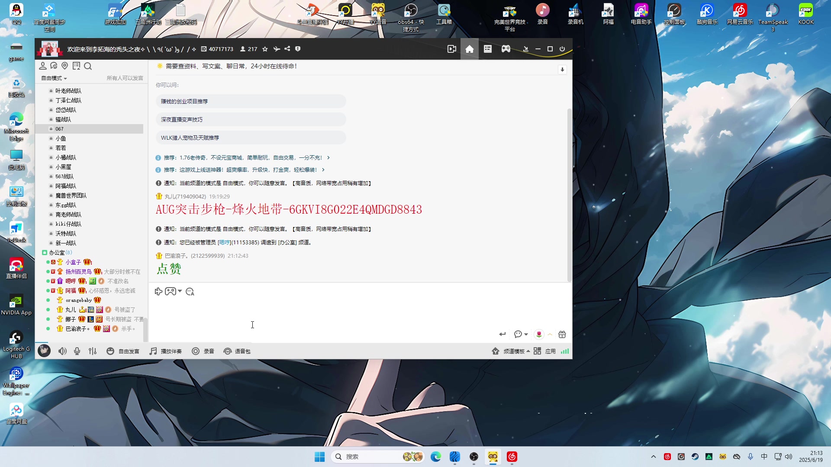Click the 嗯哼 admin name link in notice
This screenshot has height=467, width=831.
[224, 243]
